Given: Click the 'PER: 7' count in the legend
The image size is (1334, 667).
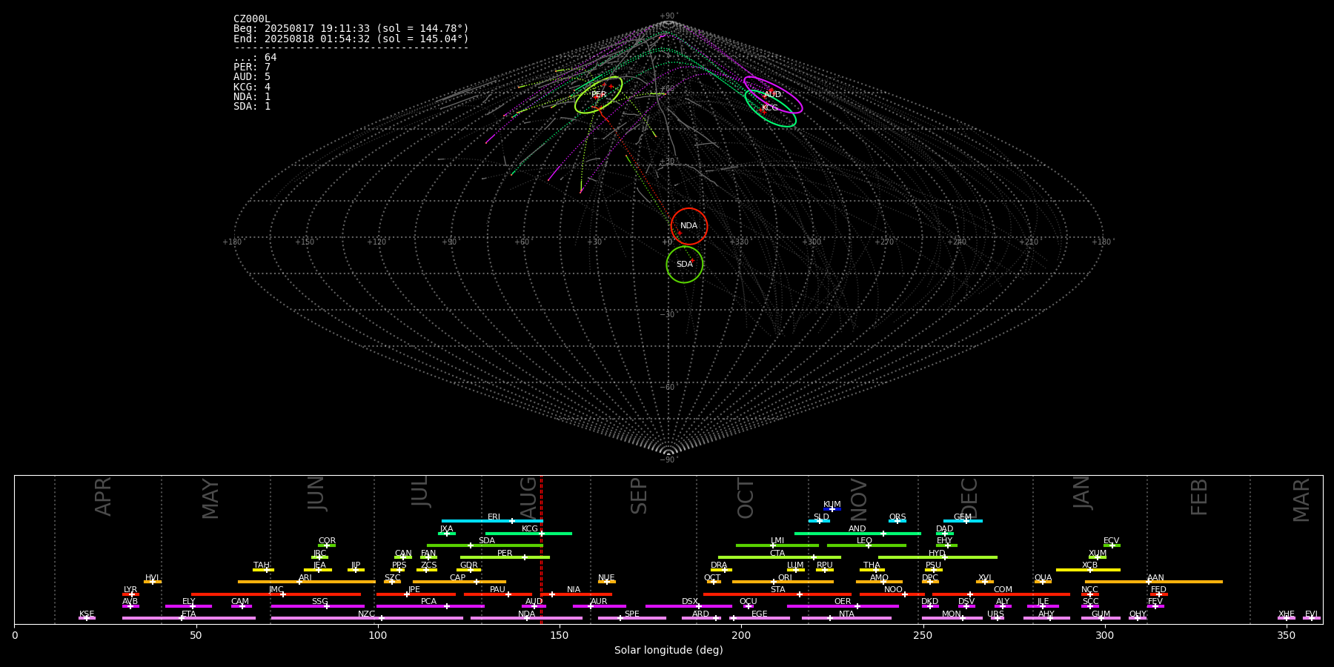Looking at the screenshot, I should click(252, 67).
